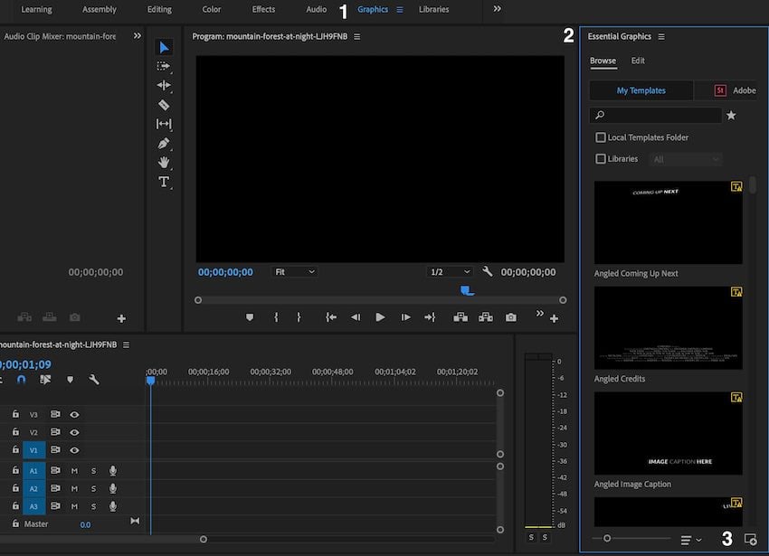The image size is (769, 556).
Task: Switch to the Color workspace tab
Action: [x=212, y=9]
